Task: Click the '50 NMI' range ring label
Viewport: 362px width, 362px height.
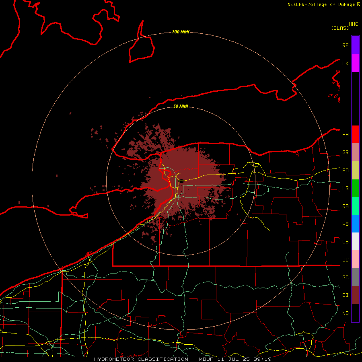Action: point(181,106)
